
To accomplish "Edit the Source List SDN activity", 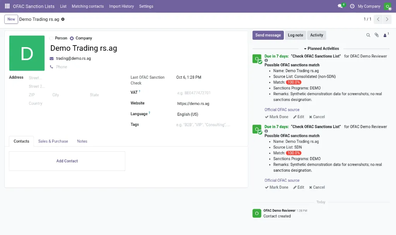I will pos(299,188).
